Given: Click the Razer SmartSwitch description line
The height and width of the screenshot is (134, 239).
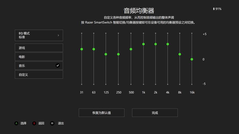Looking at the screenshot, I should click(138, 23).
